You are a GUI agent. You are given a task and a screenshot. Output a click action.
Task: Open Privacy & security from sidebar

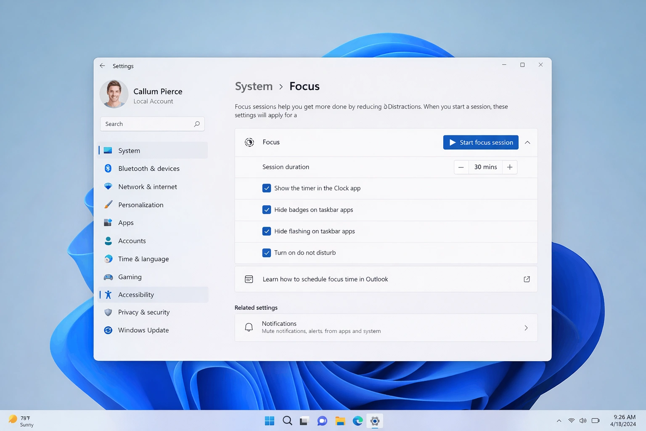(x=108, y=312)
